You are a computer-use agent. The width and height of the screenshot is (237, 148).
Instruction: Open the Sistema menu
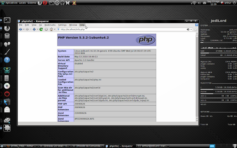(32, 3)
